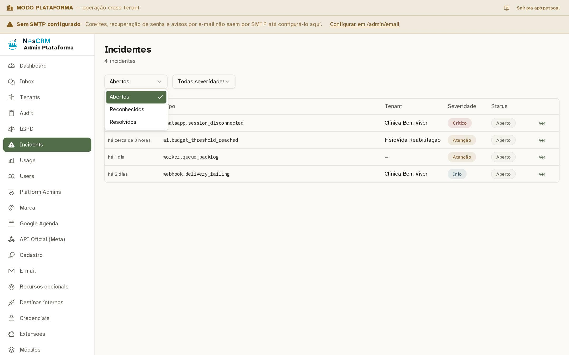Click the Google Agenda calendar icon

click(11, 224)
